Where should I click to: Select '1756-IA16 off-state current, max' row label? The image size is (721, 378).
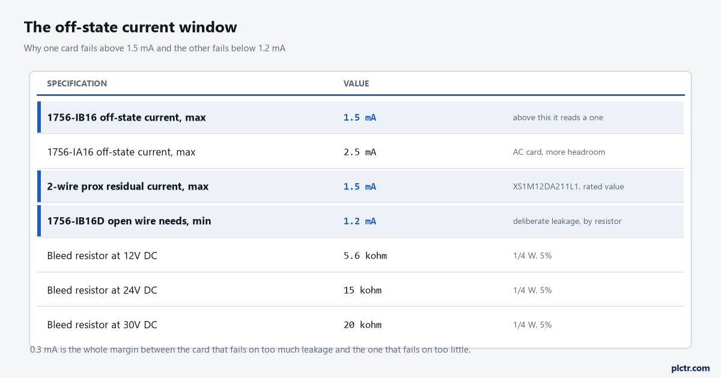click(x=121, y=152)
